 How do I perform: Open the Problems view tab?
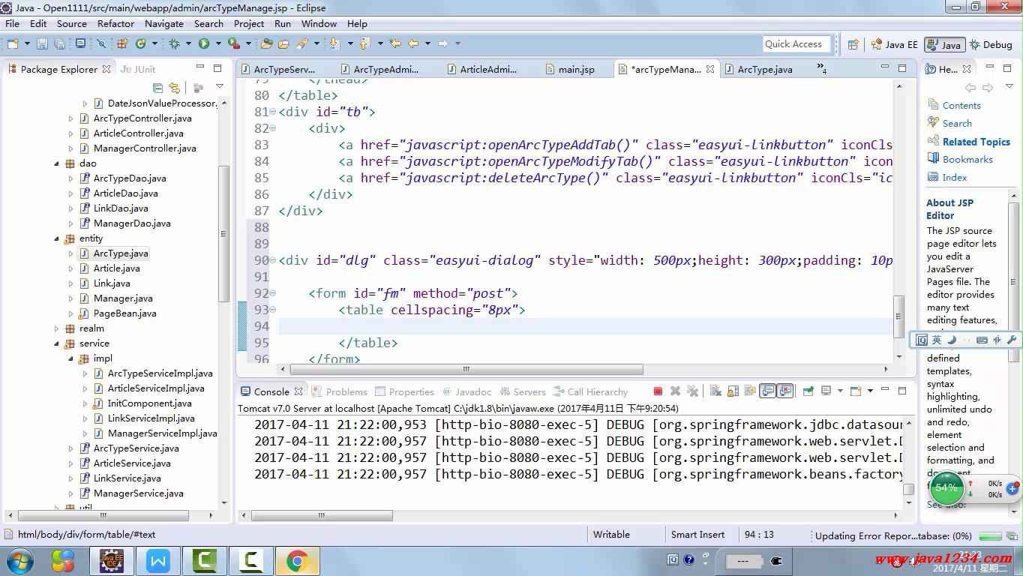pos(339,391)
